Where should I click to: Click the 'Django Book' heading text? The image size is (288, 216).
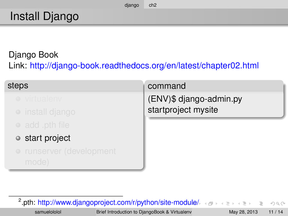point(33,55)
